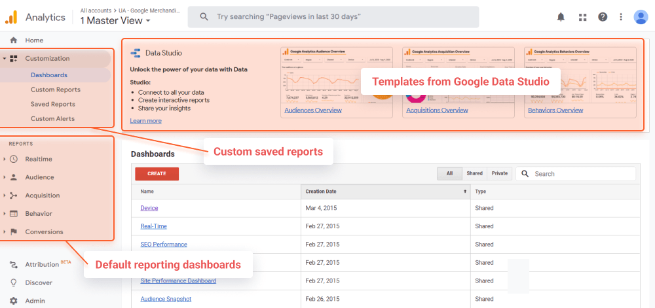Open the Audience Snapshot dashboard link

[166, 299]
